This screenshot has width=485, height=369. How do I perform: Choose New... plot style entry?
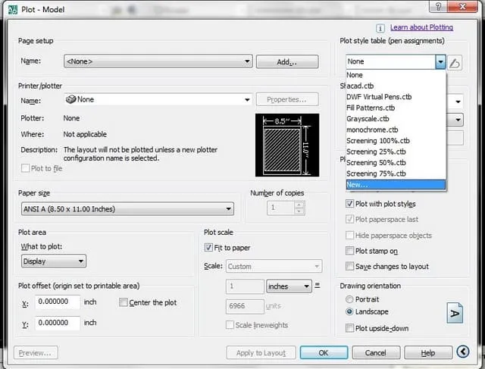pos(396,185)
